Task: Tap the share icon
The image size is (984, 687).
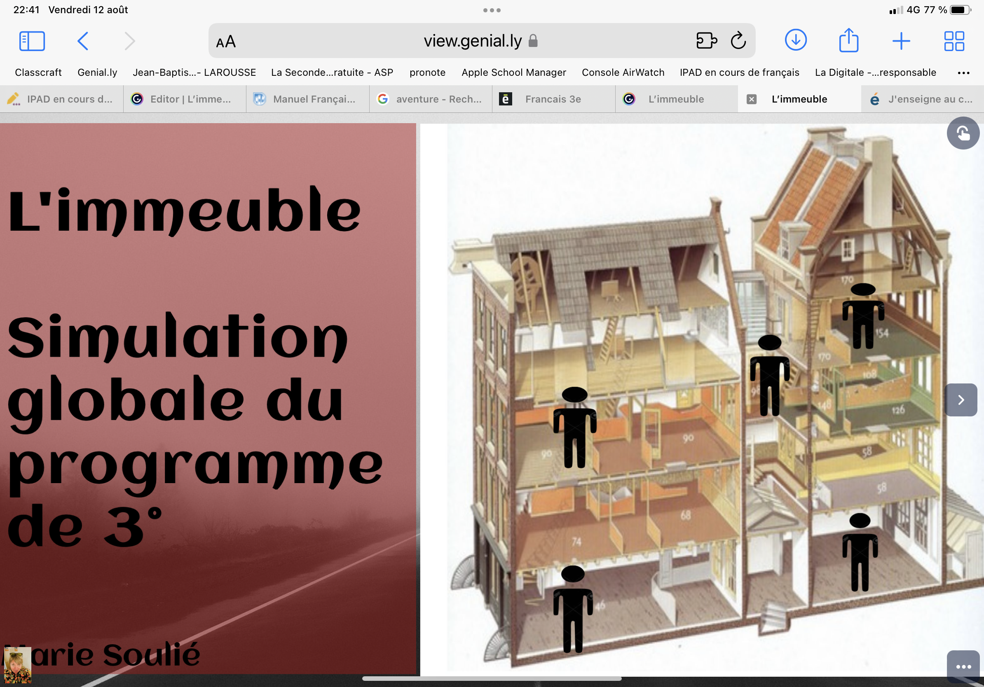Action: (848, 41)
